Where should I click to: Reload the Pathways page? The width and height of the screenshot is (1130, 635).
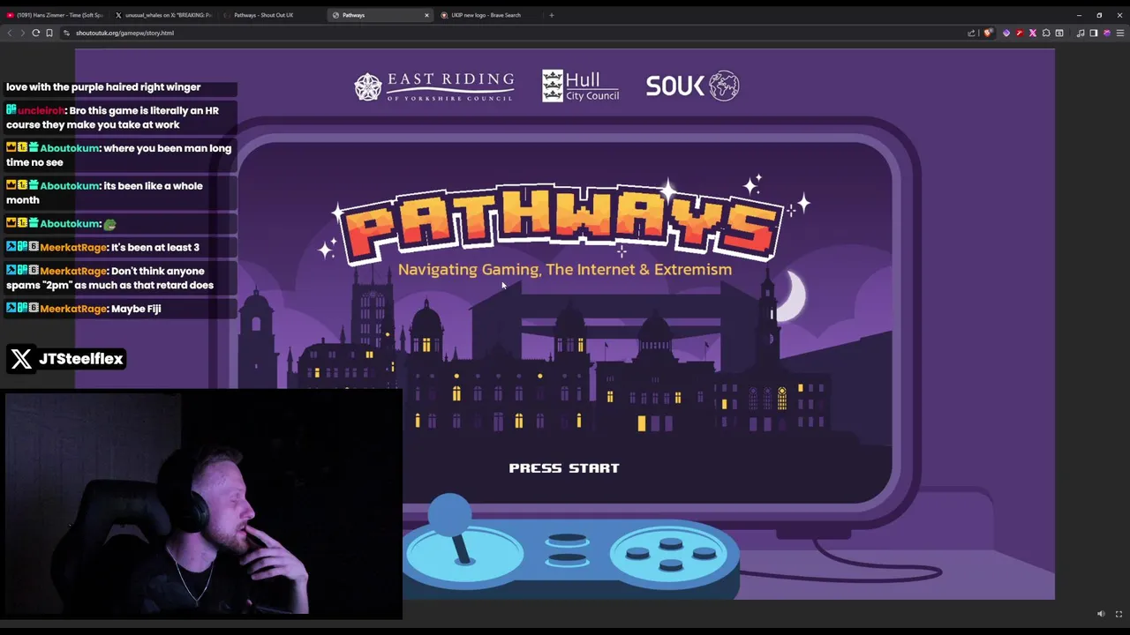(x=35, y=33)
